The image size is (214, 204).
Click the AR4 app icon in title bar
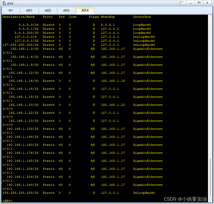(4, 3)
